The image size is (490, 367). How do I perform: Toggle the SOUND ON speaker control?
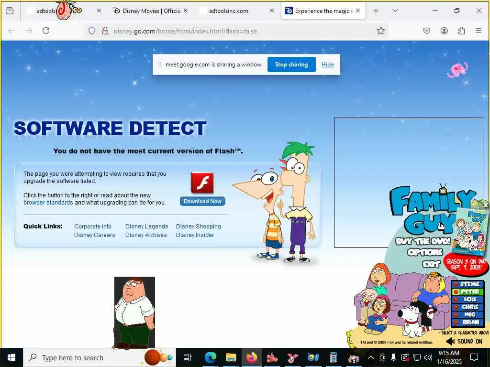click(464, 341)
